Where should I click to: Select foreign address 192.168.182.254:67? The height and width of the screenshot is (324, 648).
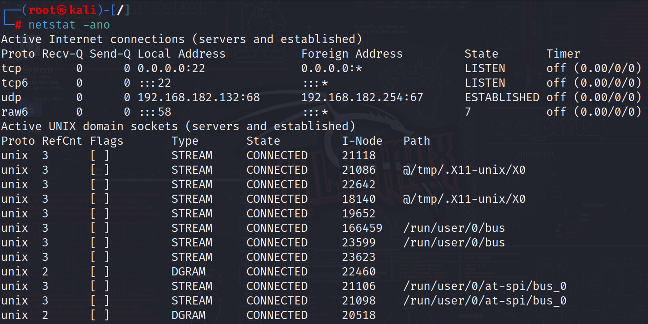[362, 98]
